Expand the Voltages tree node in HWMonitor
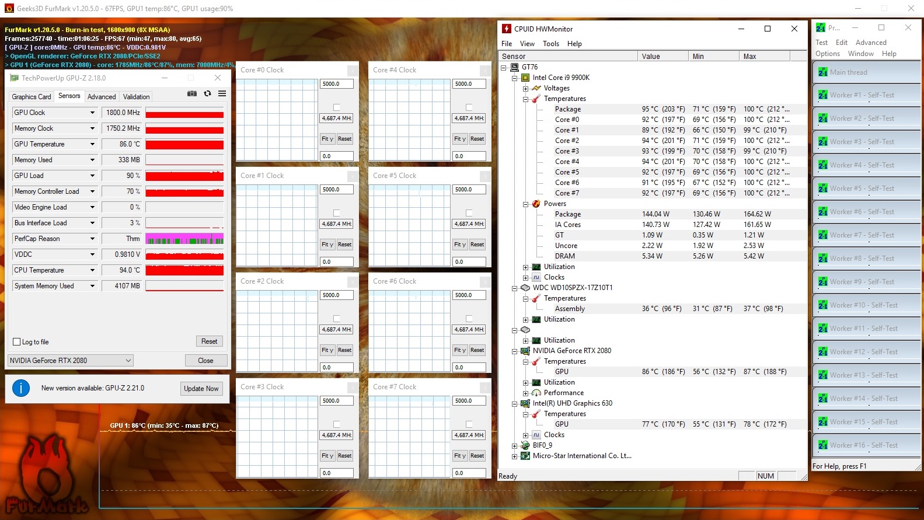This screenshot has height=520, width=924. (x=525, y=89)
